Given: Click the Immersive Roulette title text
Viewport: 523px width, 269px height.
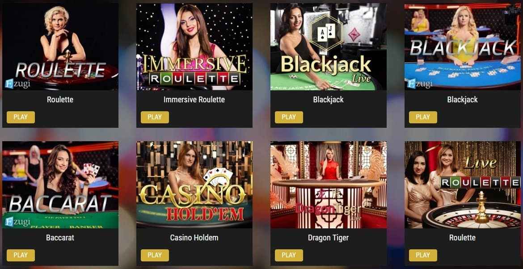Looking at the screenshot, I should [x=194, y=100].
